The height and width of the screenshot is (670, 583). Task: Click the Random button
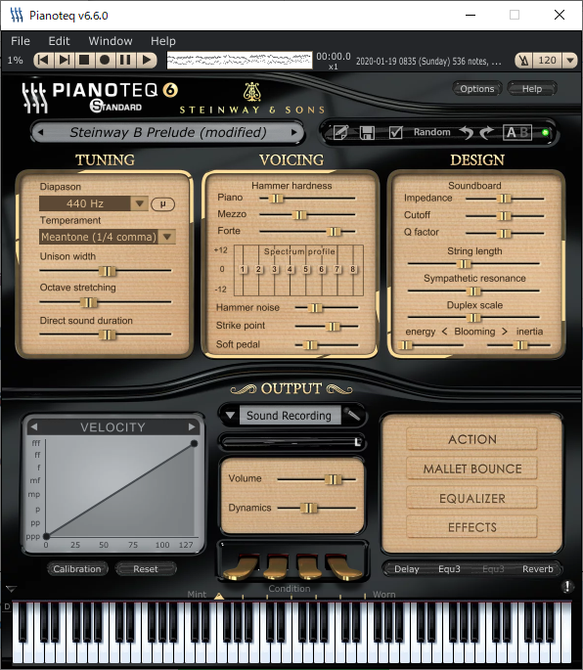[x=431, y=132]
